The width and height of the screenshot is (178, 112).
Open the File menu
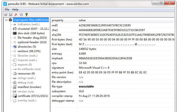tap(7, 10)
